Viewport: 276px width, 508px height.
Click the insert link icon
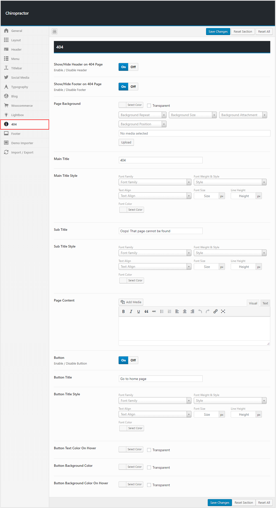pyautogui.click(x=215, y=311)
